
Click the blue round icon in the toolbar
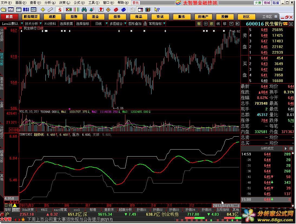[123, 9]
